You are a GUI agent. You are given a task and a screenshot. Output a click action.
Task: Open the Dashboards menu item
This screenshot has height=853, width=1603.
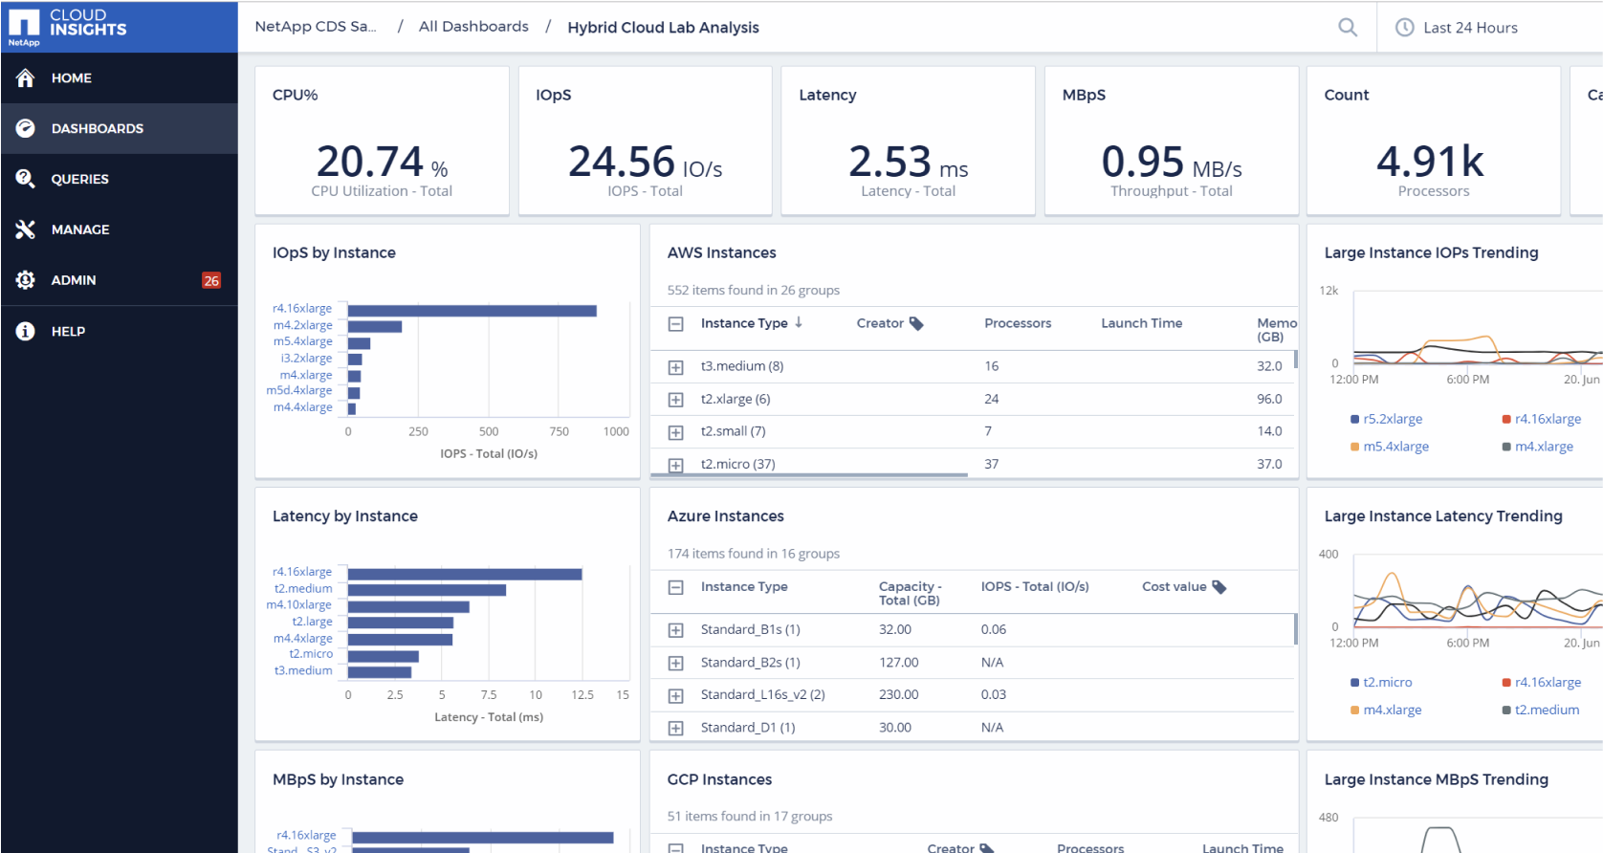tap(120, 128)
